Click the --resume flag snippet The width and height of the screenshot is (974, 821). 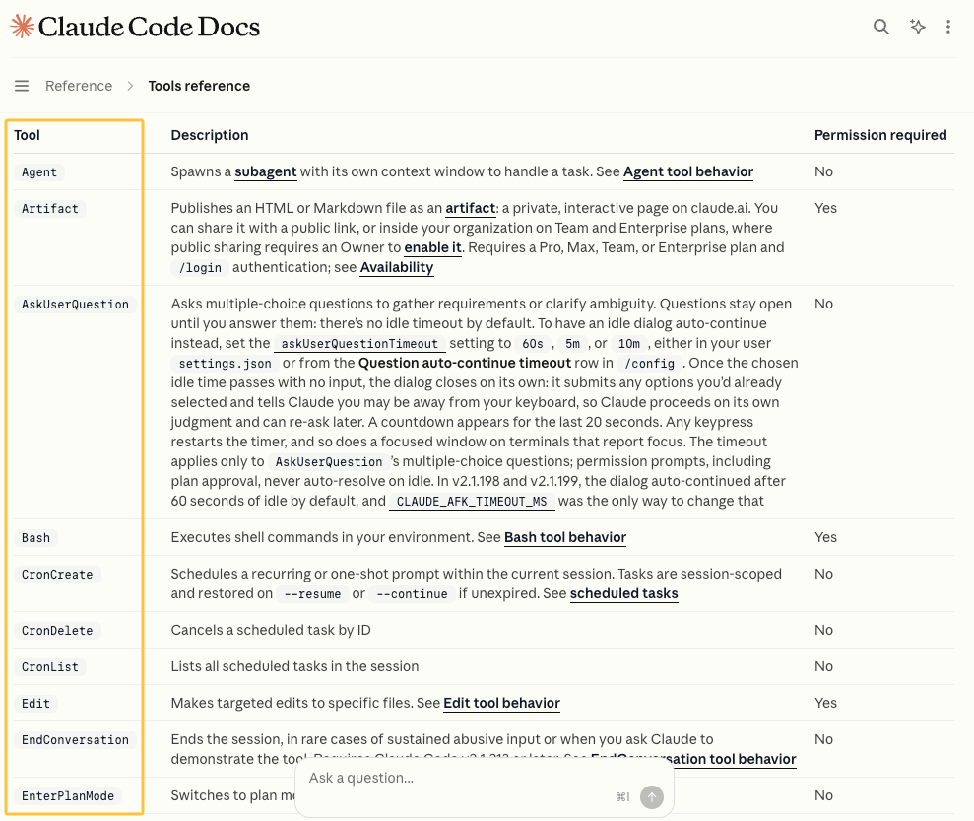(x=312, y=594)
